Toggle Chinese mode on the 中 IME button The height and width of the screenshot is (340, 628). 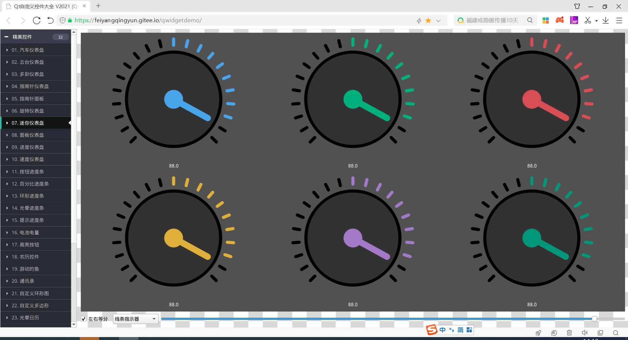coord(443,330)
